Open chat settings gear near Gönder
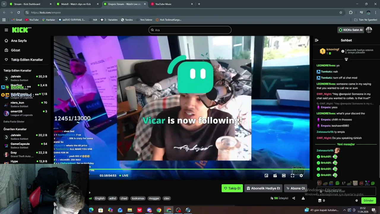The height and width of the screenshot is (214, 380). click(357, 201)
